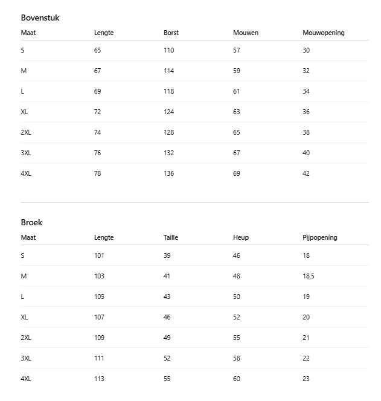Image resolution: width=381 pixels, height=401 pixels.
Task: Click Maat header in the Broek table
Action: click(x=28, y=237)
